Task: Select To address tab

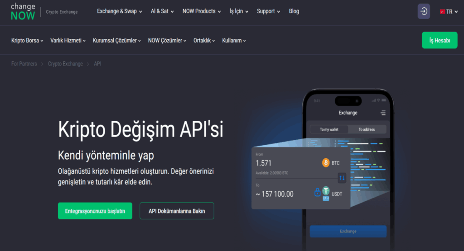Action: (367, 129)
